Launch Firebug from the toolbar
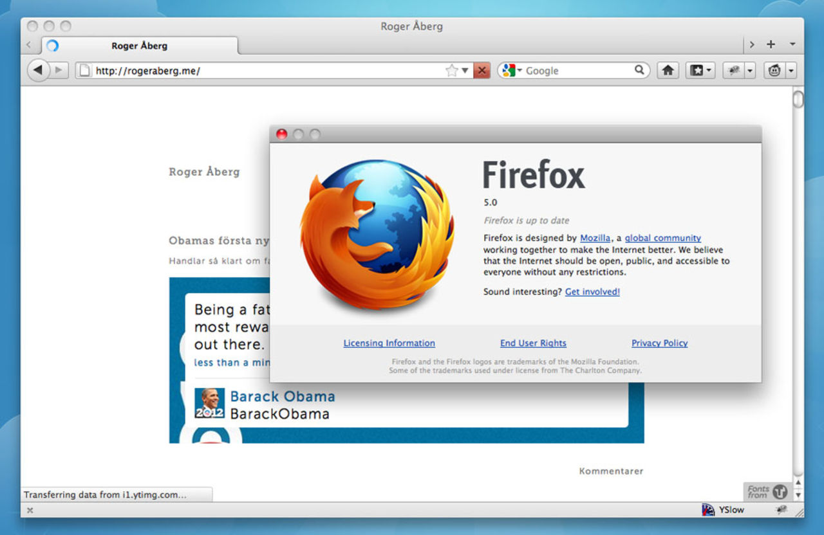824x535 pixels. (x=735, y=70)
